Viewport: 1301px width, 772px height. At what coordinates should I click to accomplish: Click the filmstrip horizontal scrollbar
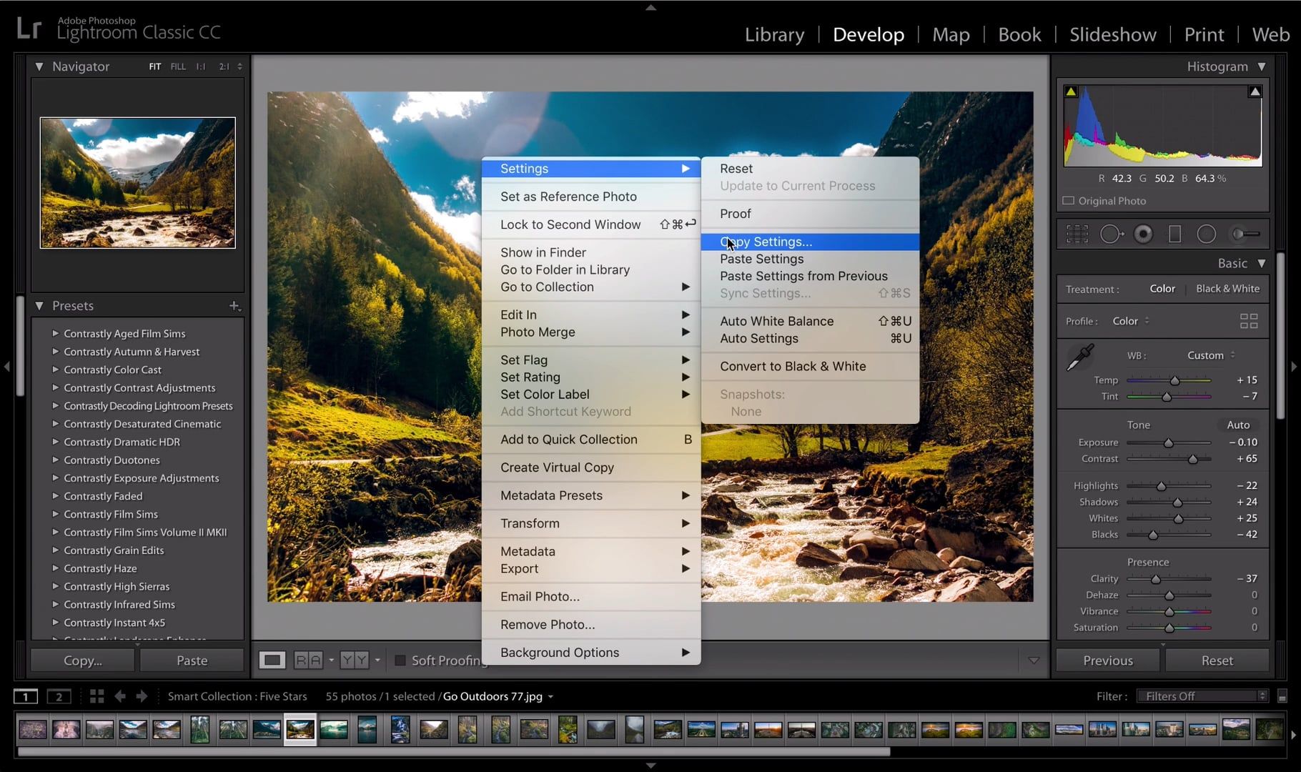pyautogui.click(x=454, y=751)
